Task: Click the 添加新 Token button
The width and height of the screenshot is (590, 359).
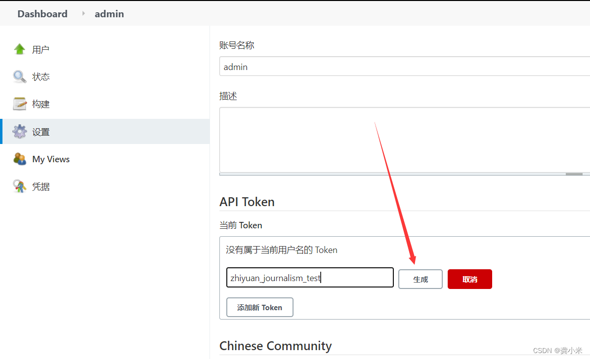Action: 259,307
